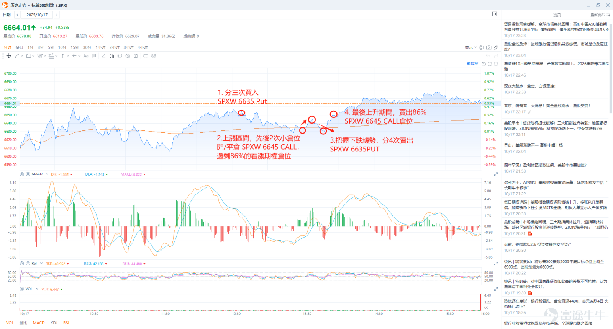This screenshot has height=329, width=613.
Task: Click the trash delete drawings icon
Action: click(x=136, y=56)
